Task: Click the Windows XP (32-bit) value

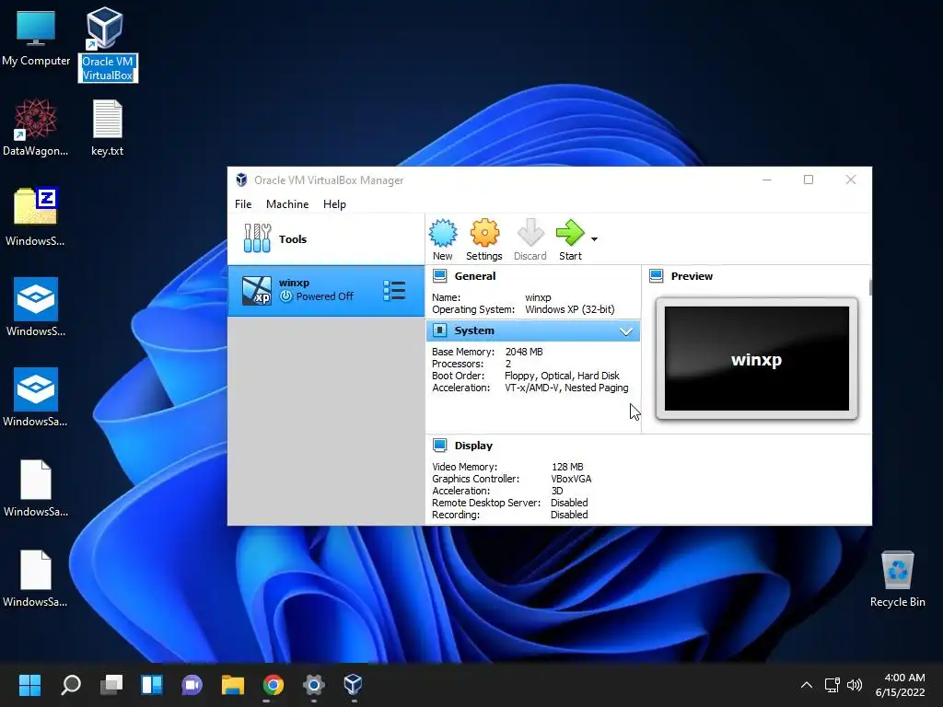Action: pos(569,309)
